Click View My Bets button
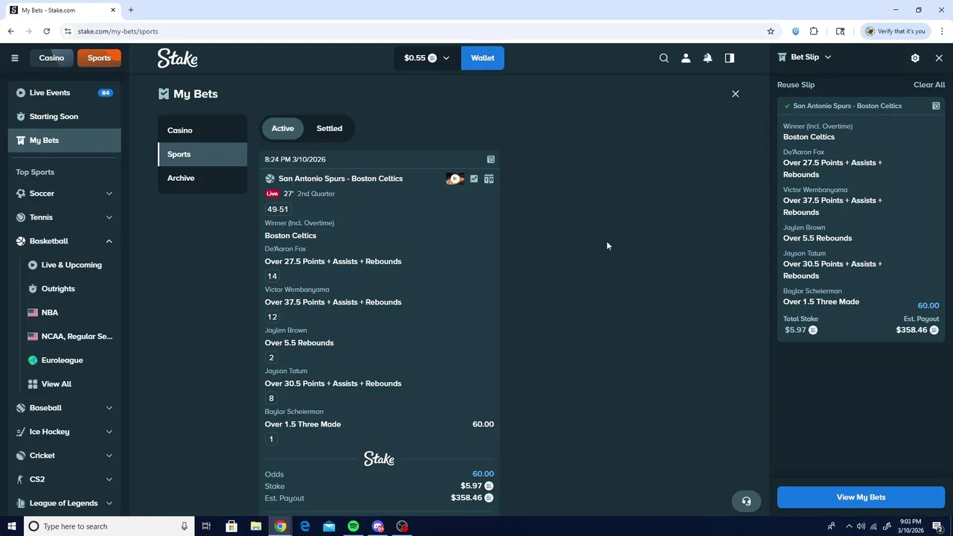The height and width of the screenshot is (536, 953). [861, 497]
